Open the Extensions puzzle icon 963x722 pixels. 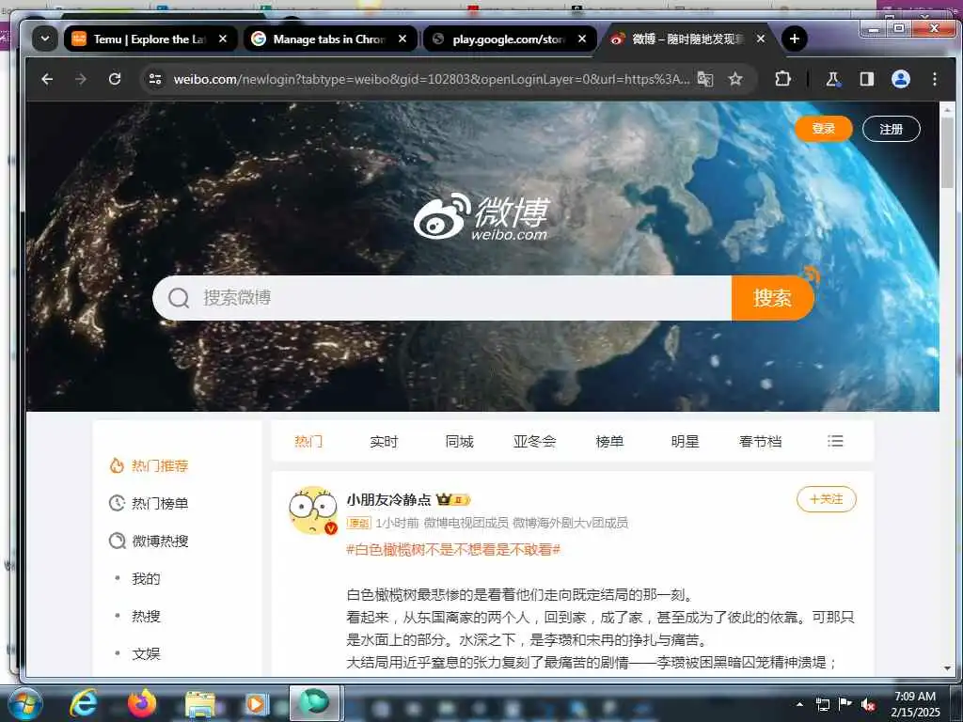click(782, 79)
